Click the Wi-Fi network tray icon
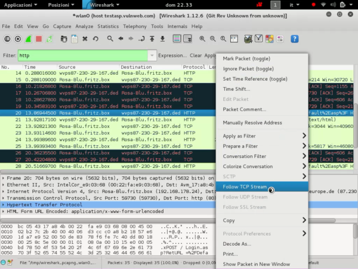Screen dimensions: 358x269 coord(323,5)
